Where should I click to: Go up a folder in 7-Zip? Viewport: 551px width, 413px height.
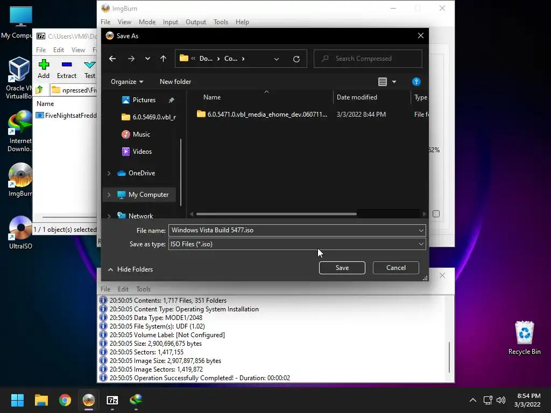coord(39,90)
